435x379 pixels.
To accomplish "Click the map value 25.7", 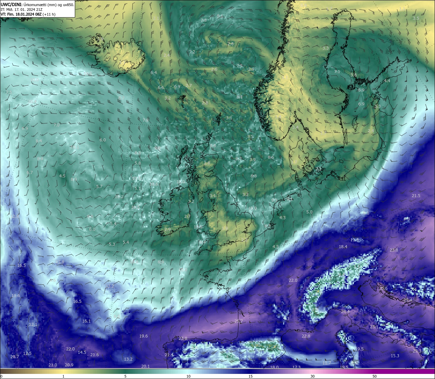I will tap(239, 321).
